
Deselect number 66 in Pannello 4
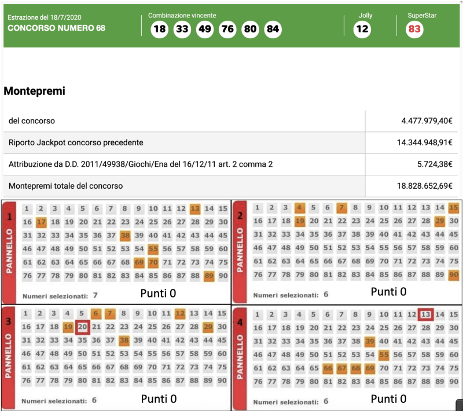pyautogui.click(x=328, y=368)
